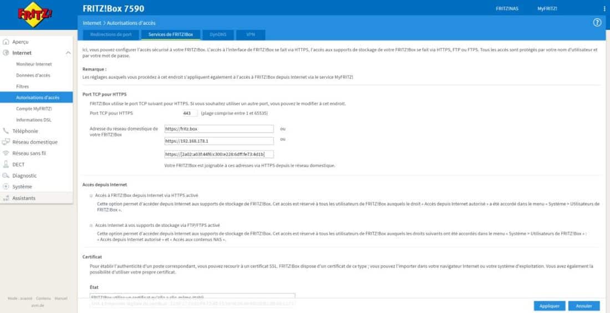Switch to the DynDNS tab
The height and width of the screenshot is (313, 610).
click(218, 34)
